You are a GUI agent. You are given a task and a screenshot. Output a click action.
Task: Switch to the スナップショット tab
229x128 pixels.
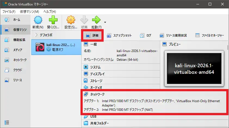point(119,35)
